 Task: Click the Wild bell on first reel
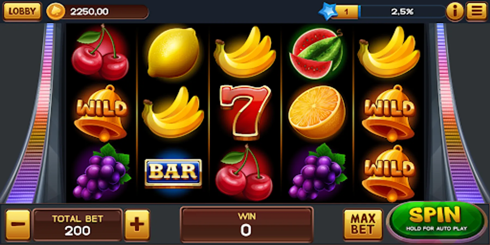click(x=101, y=113)
